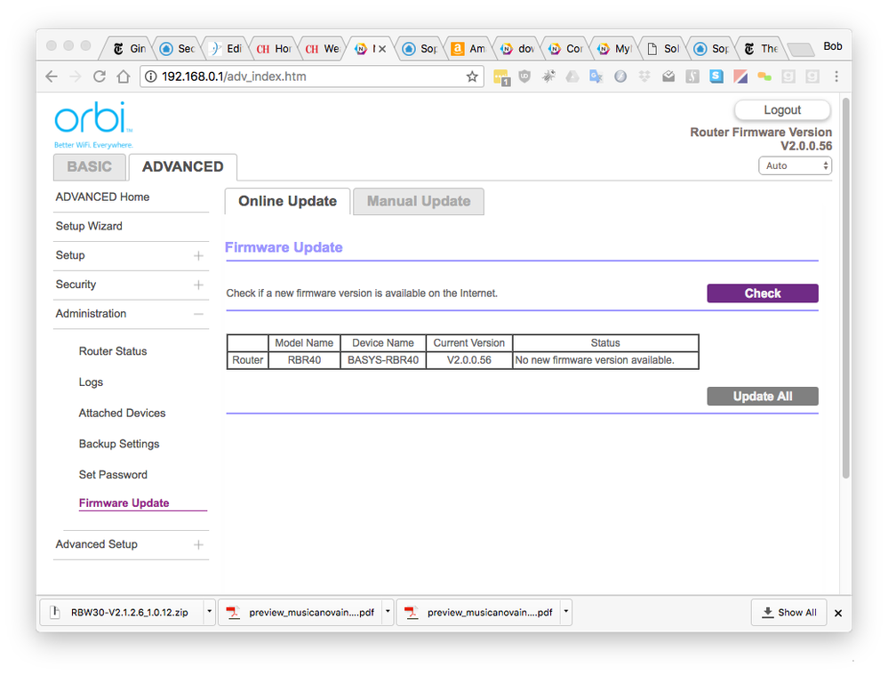Click BASYS-RBR40 device name cell
The width and height of the screenshot is (888, 675).
click(383, 360)
